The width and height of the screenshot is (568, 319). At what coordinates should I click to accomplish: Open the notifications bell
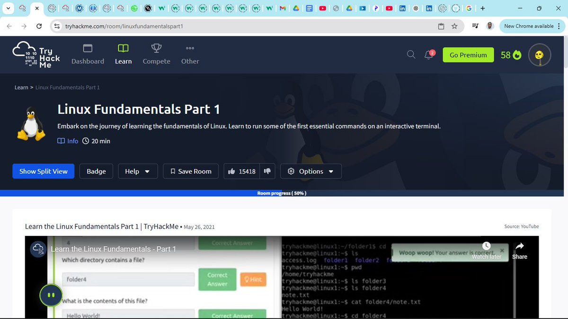429,55
